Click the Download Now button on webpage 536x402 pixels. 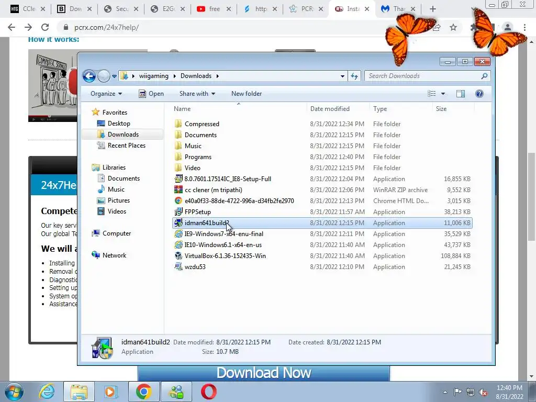264,373
